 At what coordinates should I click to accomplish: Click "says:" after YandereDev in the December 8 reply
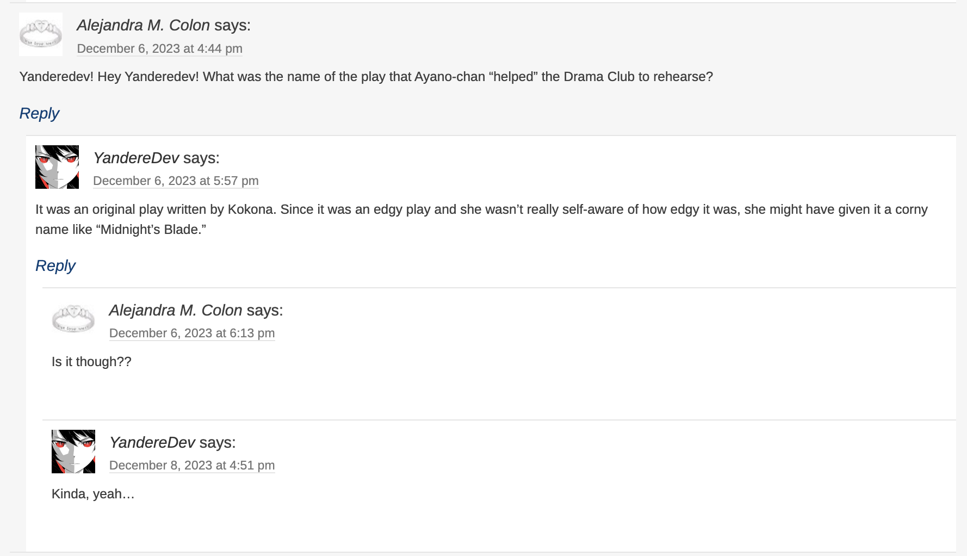[218, 442]
